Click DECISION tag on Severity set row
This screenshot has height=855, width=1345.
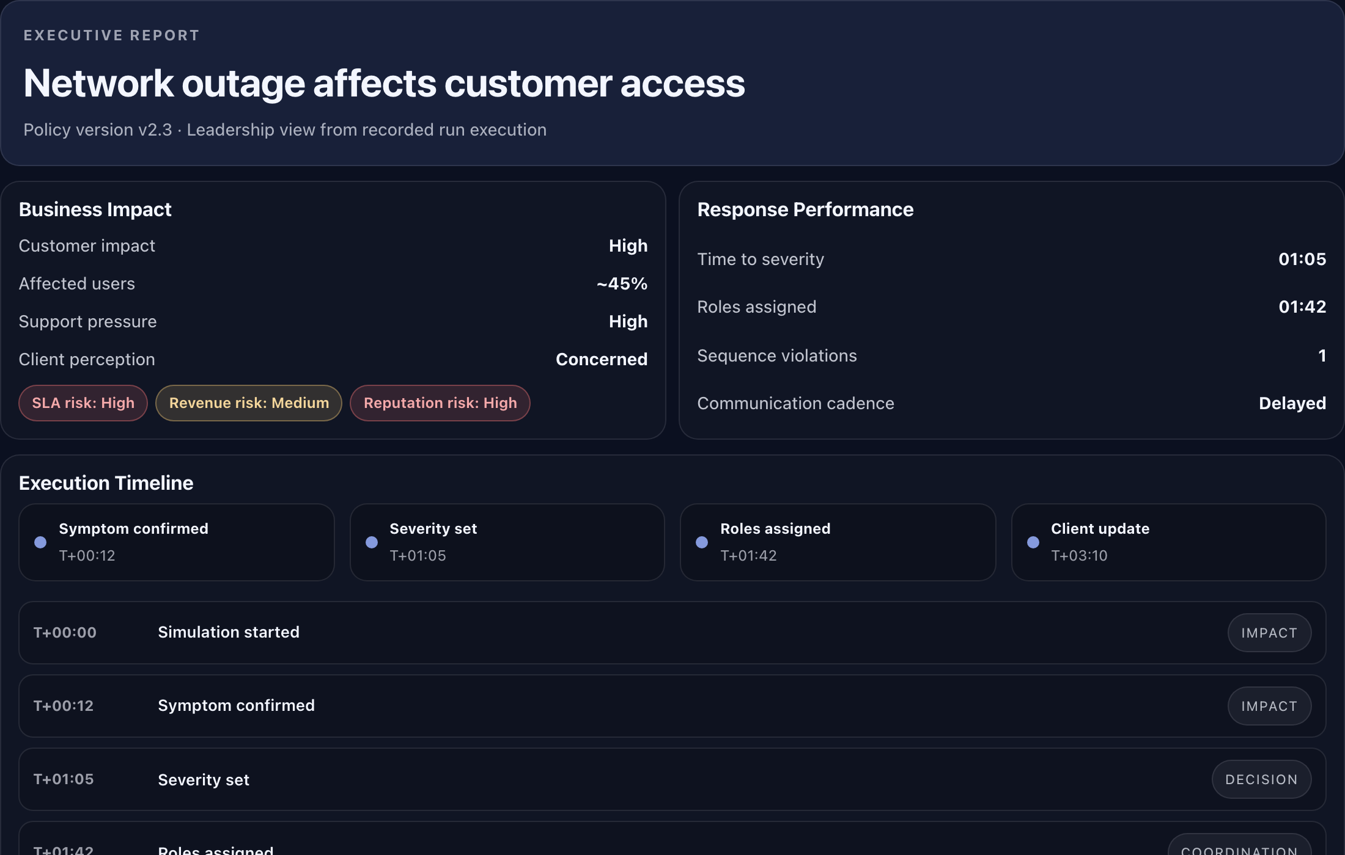[x=1261, y=779]
